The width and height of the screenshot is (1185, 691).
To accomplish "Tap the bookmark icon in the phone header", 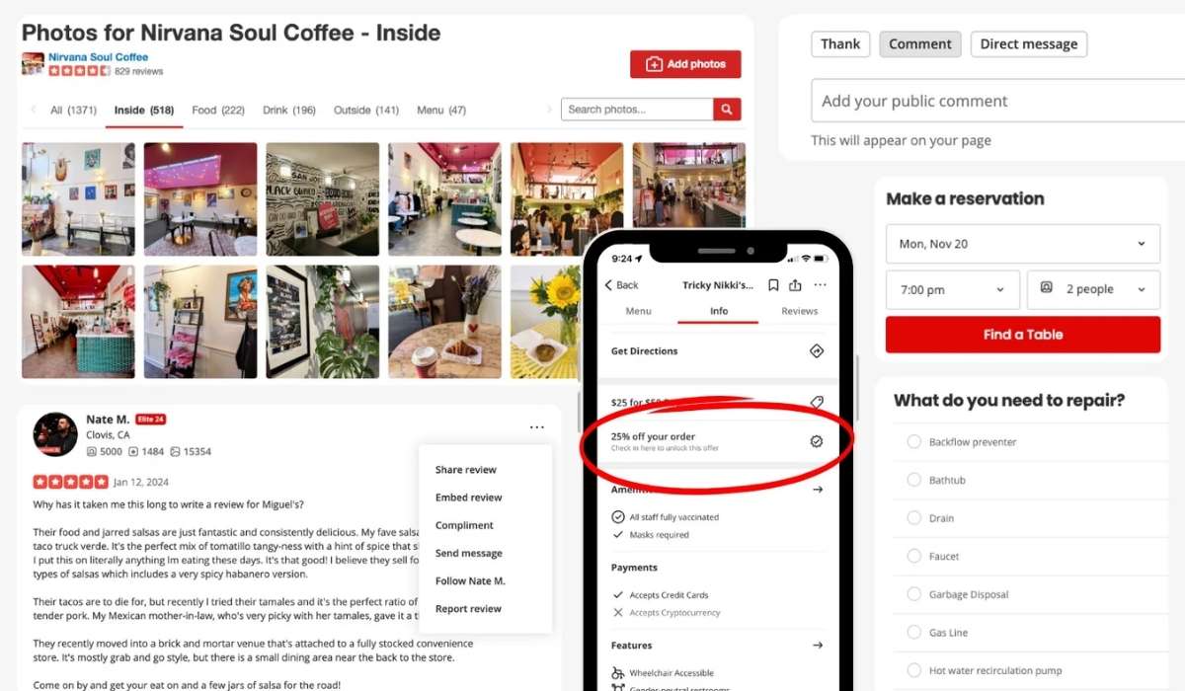I will 772,285.
